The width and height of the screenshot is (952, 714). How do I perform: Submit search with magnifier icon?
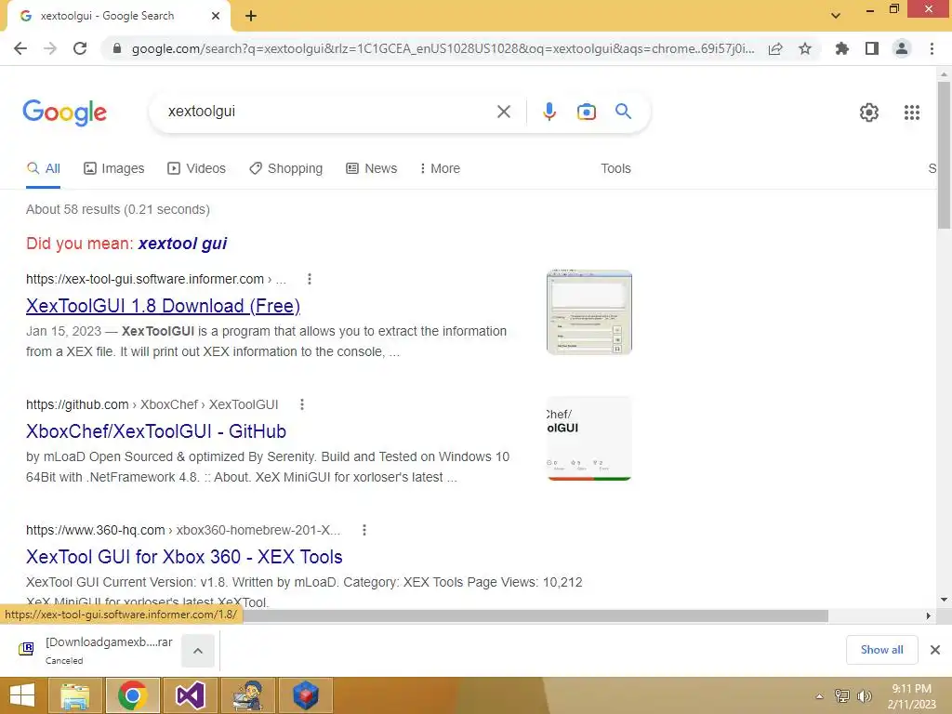coord(623,112)
